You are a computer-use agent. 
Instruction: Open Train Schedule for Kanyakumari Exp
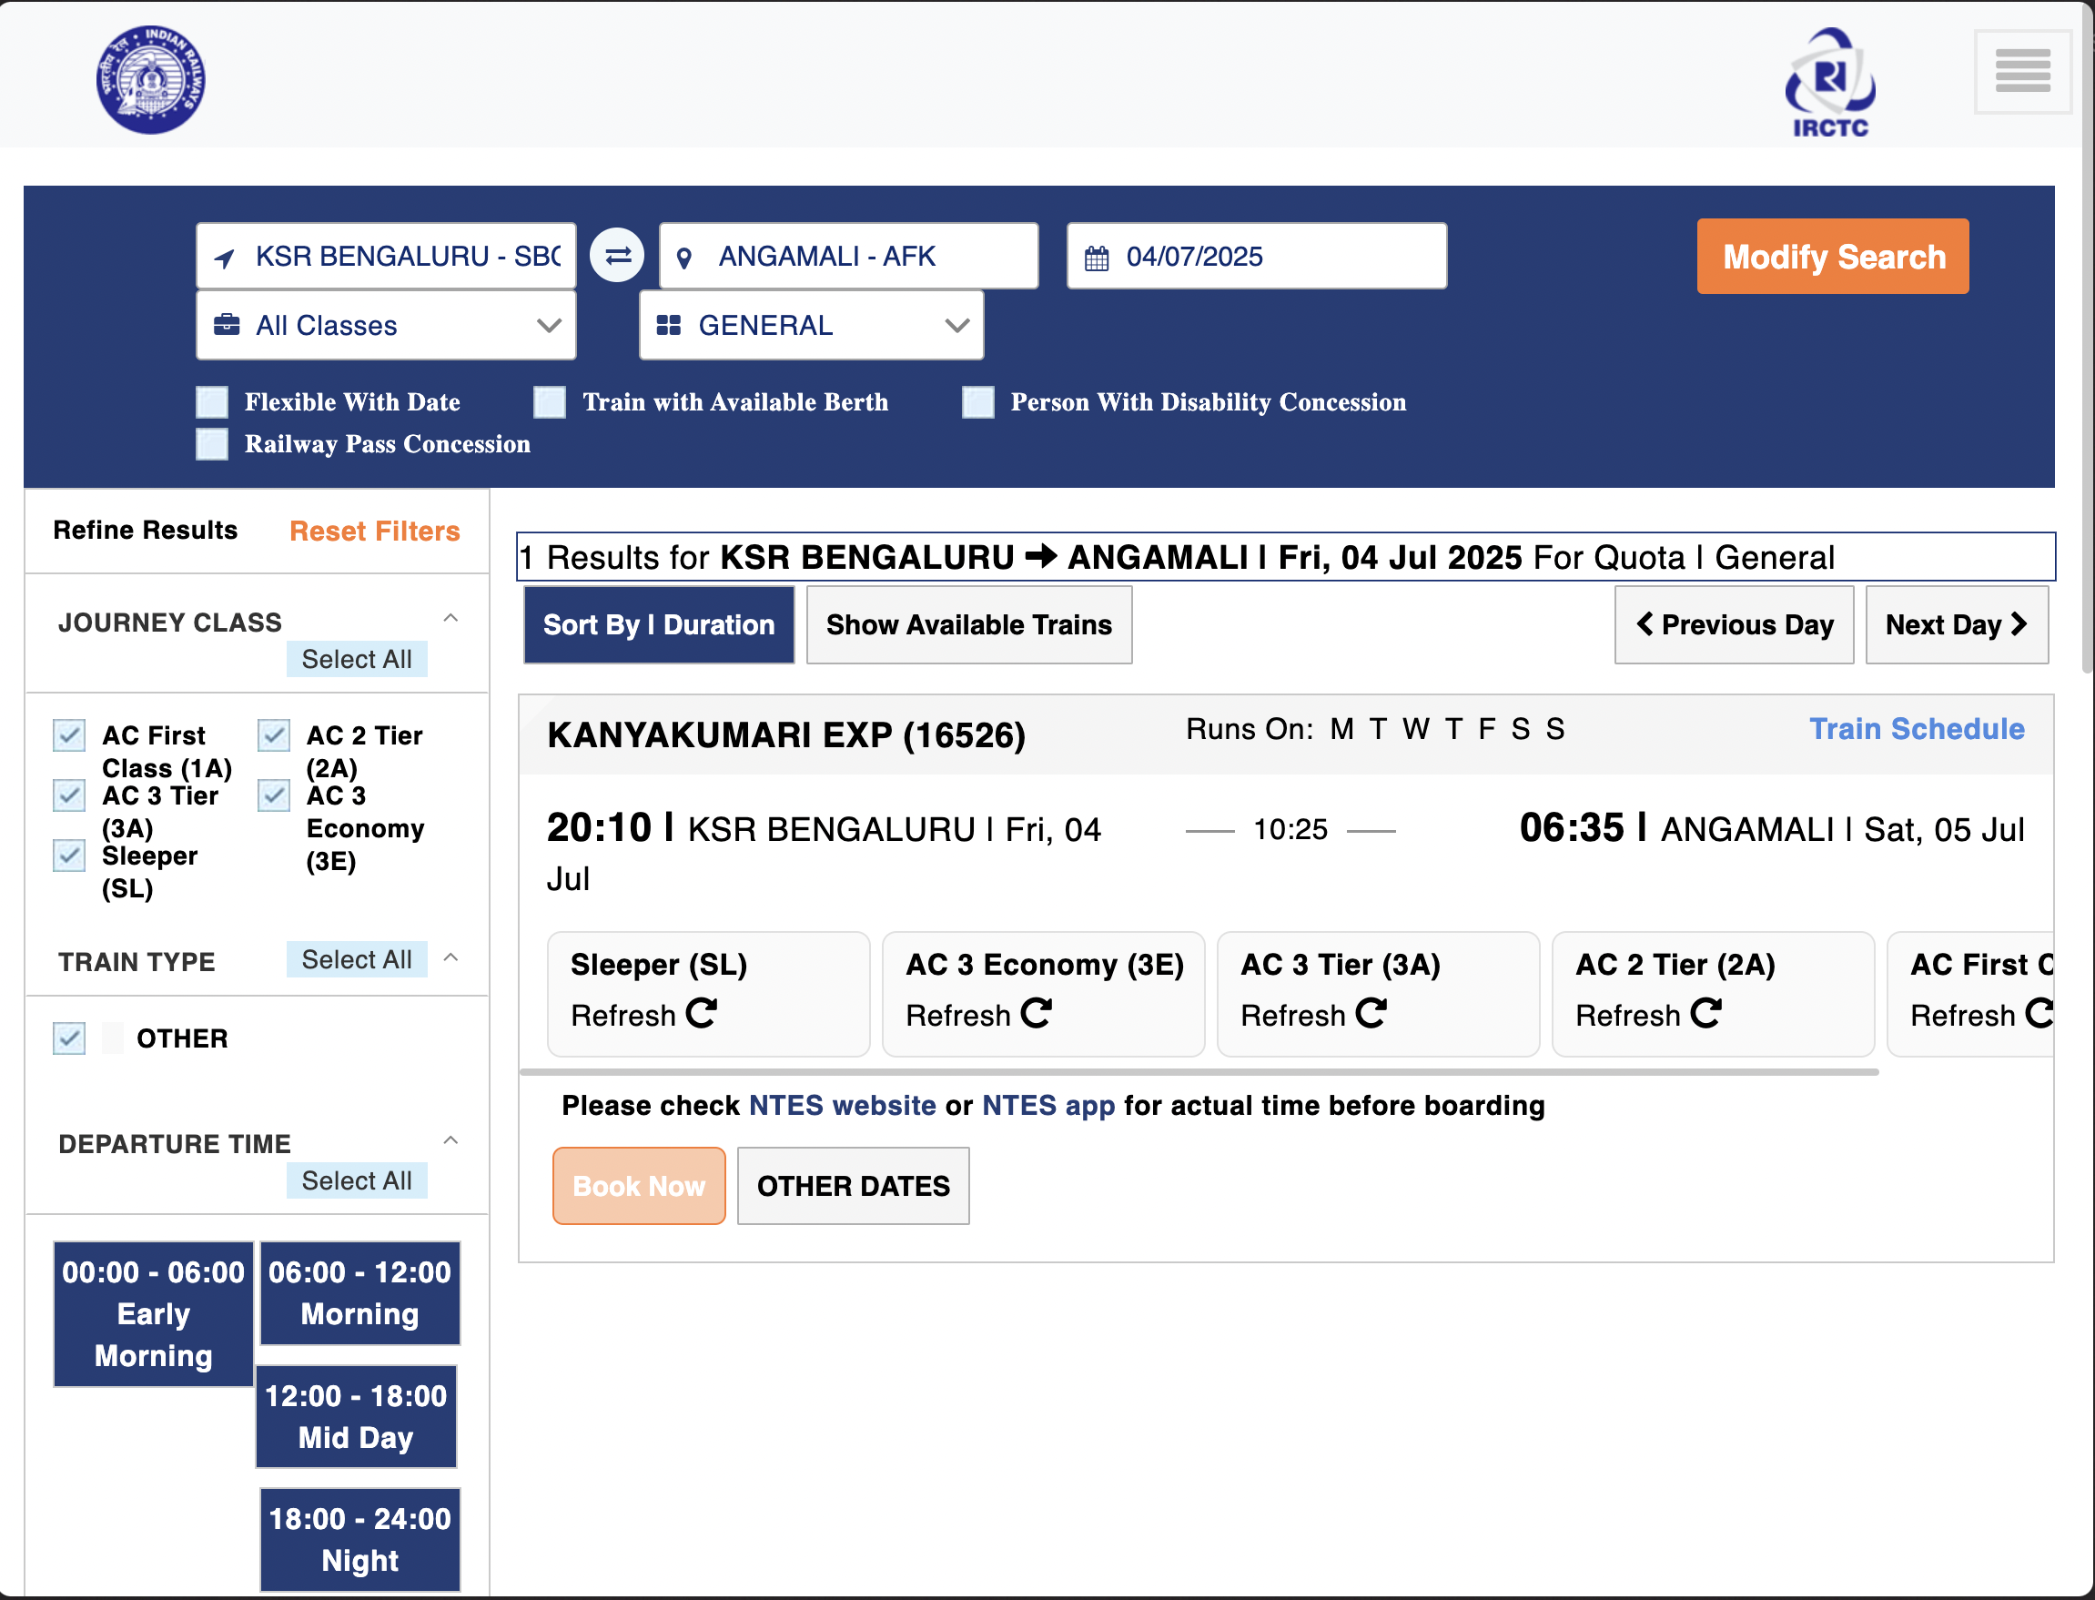pos(1917,729)
